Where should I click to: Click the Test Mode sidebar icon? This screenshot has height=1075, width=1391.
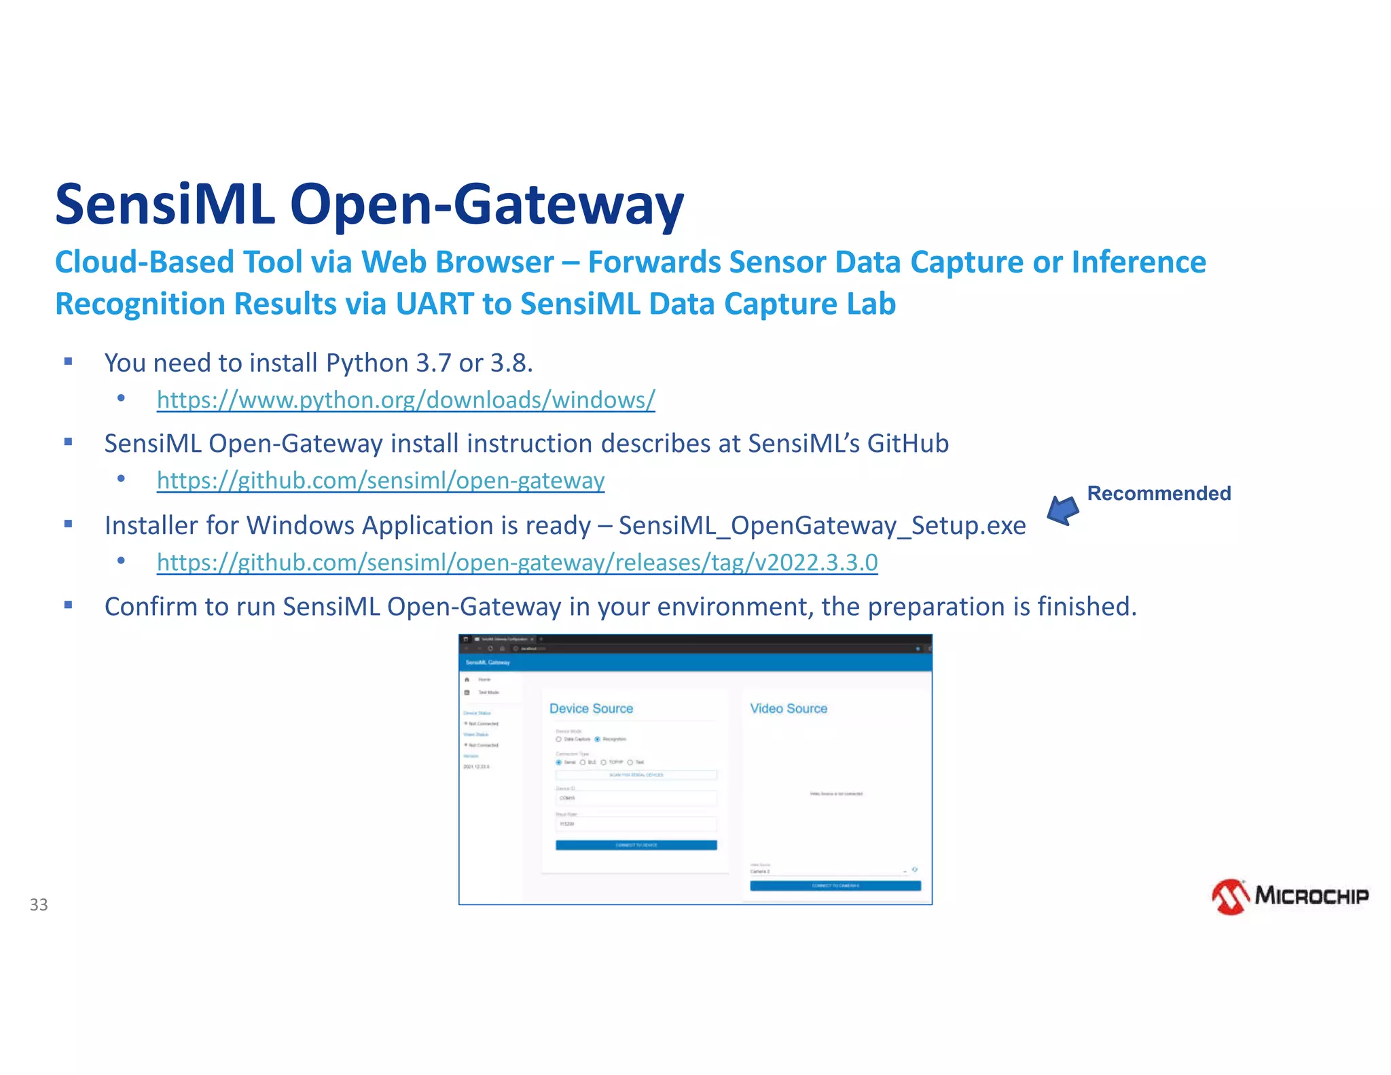(x=467, y=692)
